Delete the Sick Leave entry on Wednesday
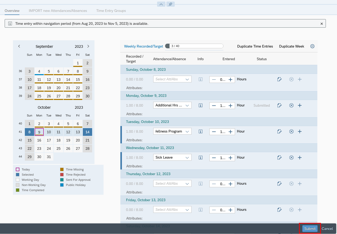The width and height of the screenshot is (337, 234). point(291,157)
